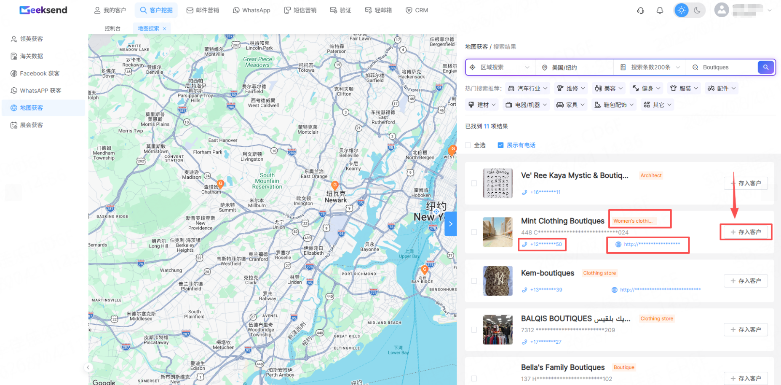
Task: Open 客户挖掘 menu
Action: click(x=156, y=10)
